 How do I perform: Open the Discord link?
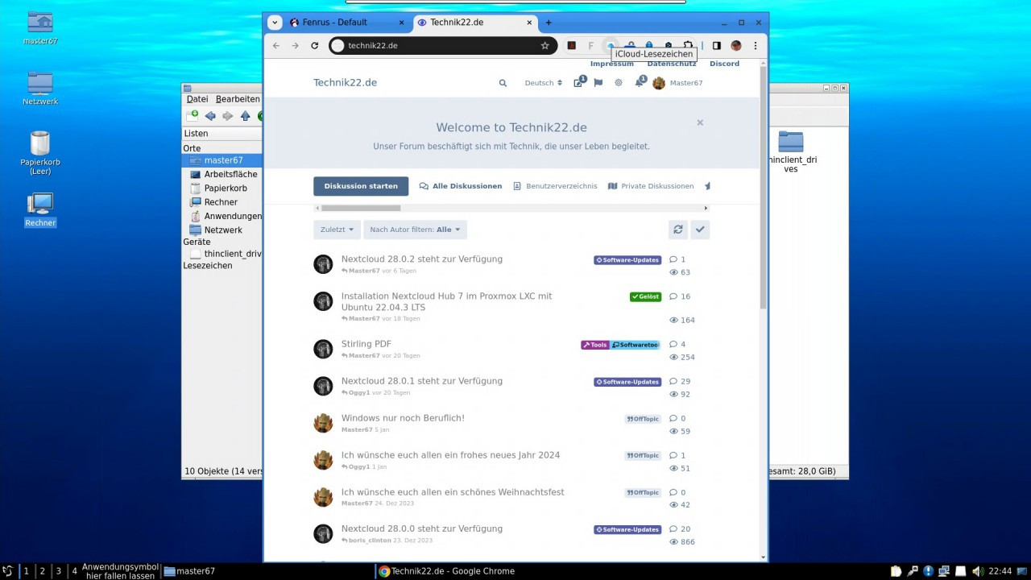pyautogui.click(x=724, y=64)
